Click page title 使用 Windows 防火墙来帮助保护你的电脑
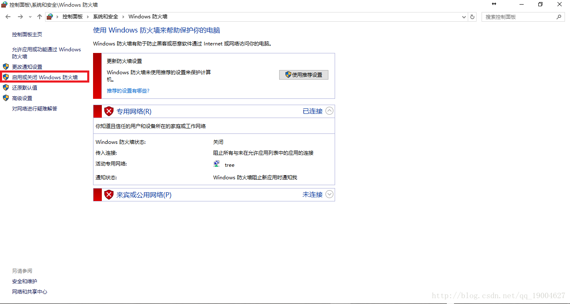 point(156,30)
